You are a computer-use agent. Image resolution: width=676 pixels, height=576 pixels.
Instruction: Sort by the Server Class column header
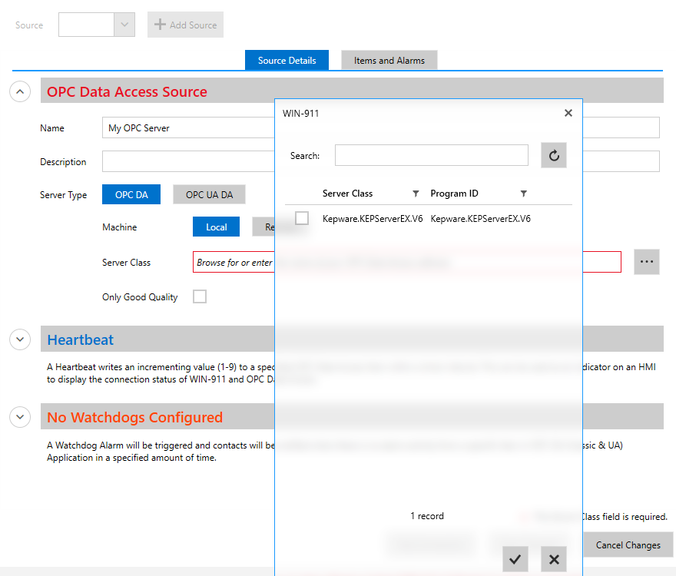(347, 194)
